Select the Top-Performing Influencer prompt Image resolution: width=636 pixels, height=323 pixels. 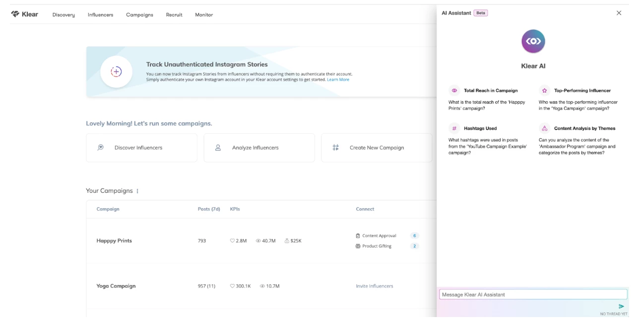click(578, 99)
